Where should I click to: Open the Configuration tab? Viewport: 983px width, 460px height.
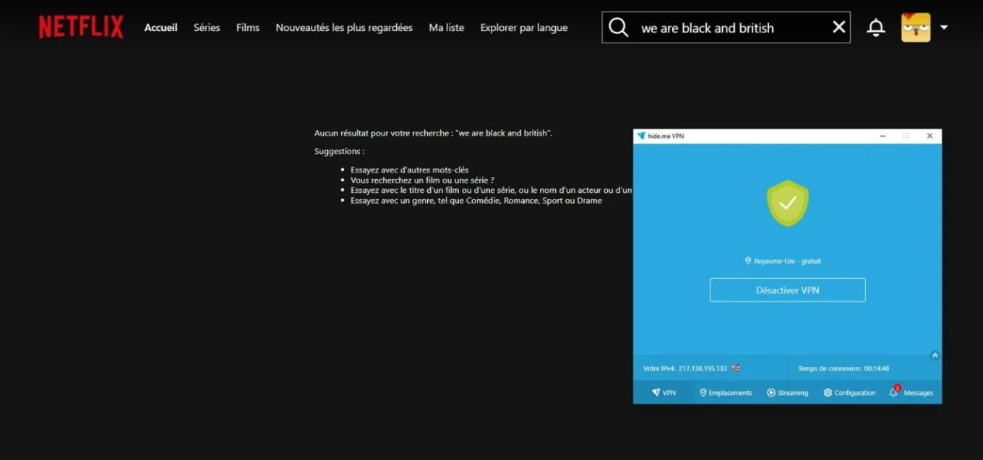click(849, 393)
